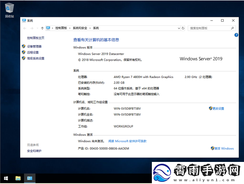Click the computer icon in the address bar
Screen dimensions: 244x184
(x=48, y=28)
